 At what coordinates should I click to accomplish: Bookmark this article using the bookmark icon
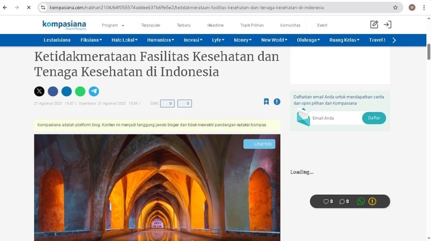coord(266,102)
